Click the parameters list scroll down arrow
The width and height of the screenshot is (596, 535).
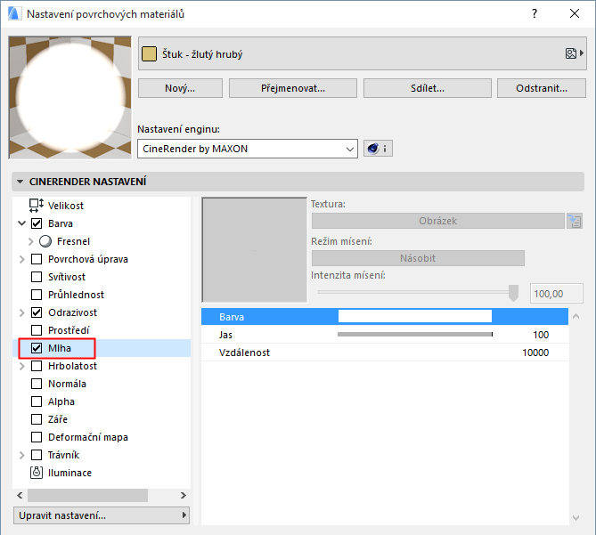coord(576,517)
